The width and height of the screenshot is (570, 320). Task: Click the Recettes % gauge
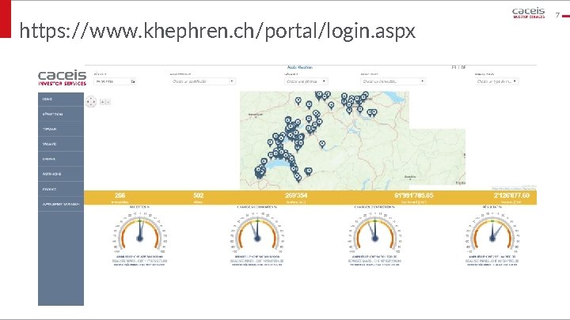click(139, 232)
